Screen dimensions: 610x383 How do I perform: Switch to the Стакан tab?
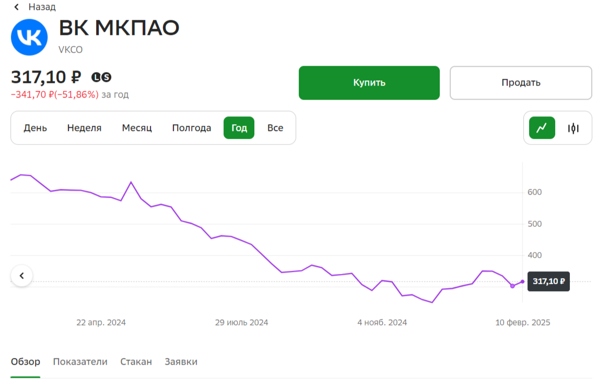pyautogui.click(x=135, y=361)
